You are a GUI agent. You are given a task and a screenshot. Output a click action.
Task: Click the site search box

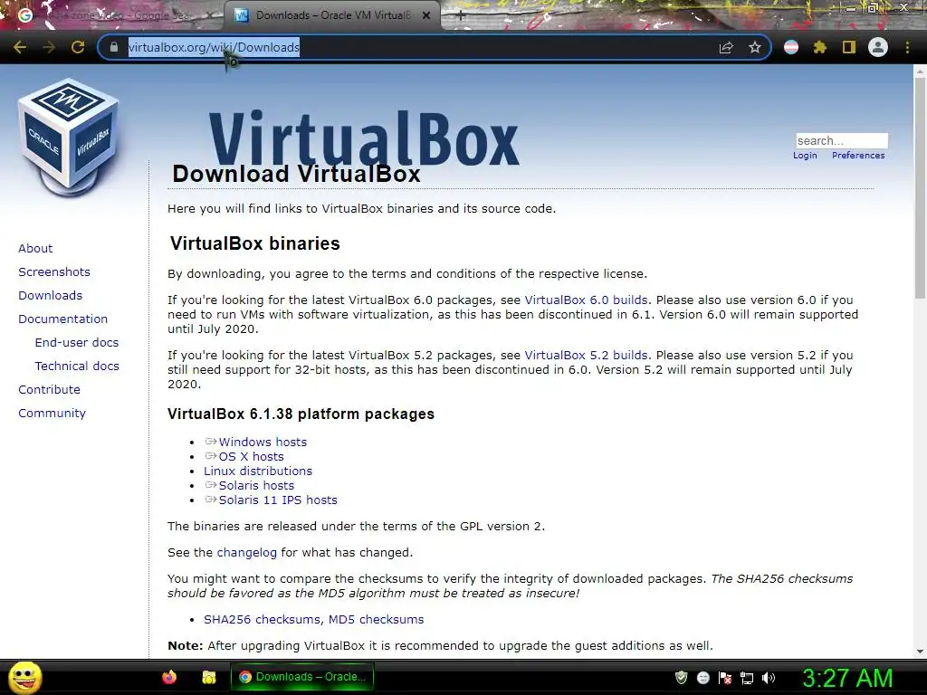pyautogui.click(x=842, y=140)
